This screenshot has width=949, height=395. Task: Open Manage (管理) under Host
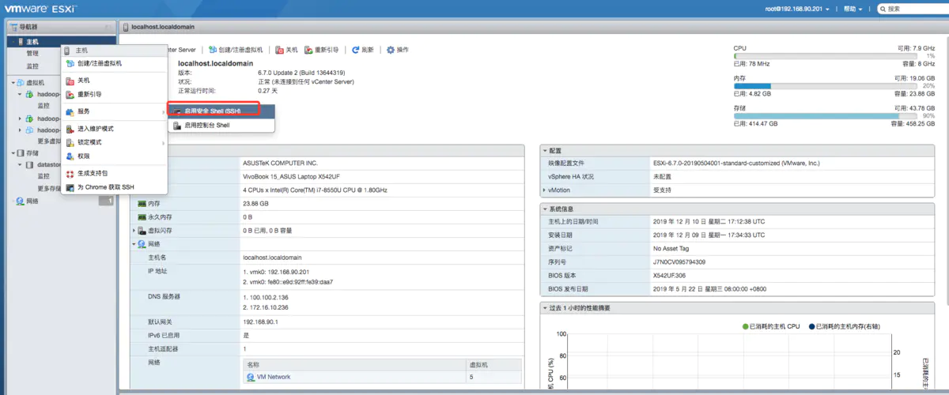click(32, 53)
